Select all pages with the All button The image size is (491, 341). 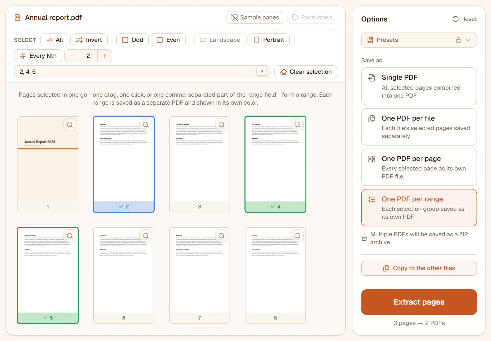[54, 40]
